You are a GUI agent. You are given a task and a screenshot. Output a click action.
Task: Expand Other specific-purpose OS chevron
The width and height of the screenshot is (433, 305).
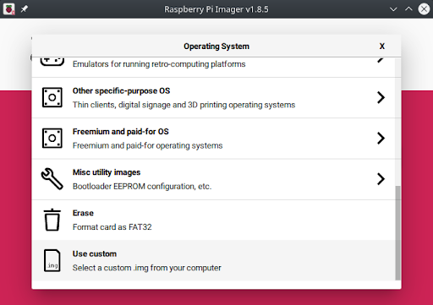[x=381, y=97]
